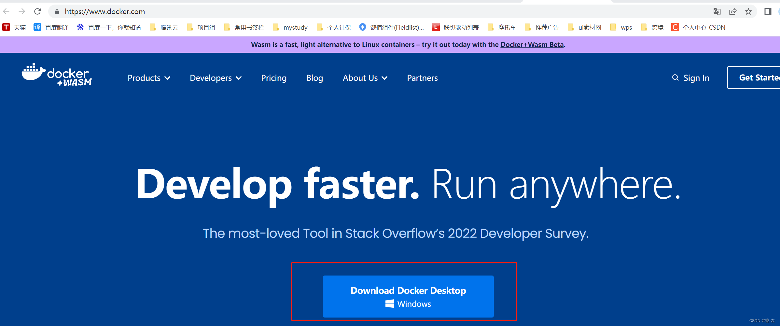The image size is (780, 326).
Task: Bookmark this page with the star icon
Action: (749, 11)
